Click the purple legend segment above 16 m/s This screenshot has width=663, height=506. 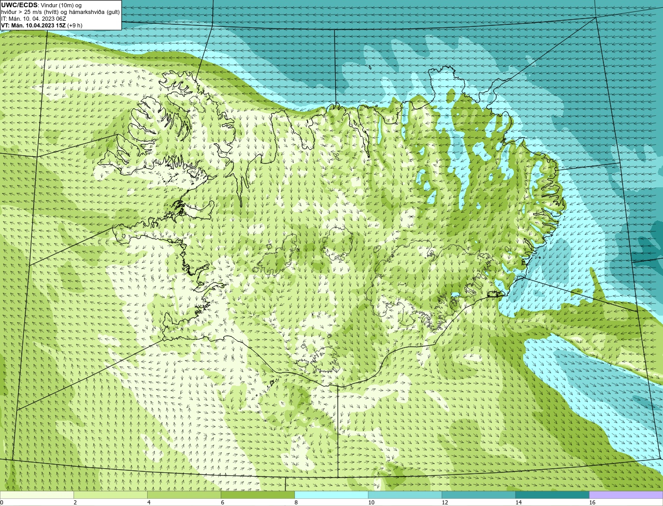pos(626,495)
